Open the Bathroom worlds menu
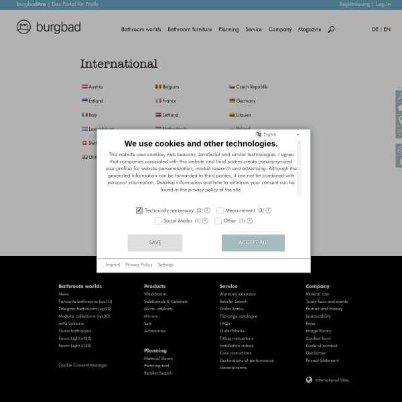Image resolution: width=402 pixels, height=402 pixels. tap(141, 29)
